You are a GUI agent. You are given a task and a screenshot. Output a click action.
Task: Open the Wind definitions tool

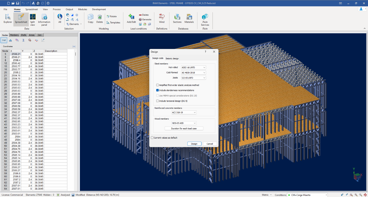162,19
